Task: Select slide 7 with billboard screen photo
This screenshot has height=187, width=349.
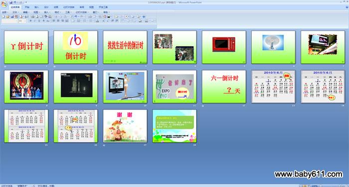Action: [x=323, y=47]
